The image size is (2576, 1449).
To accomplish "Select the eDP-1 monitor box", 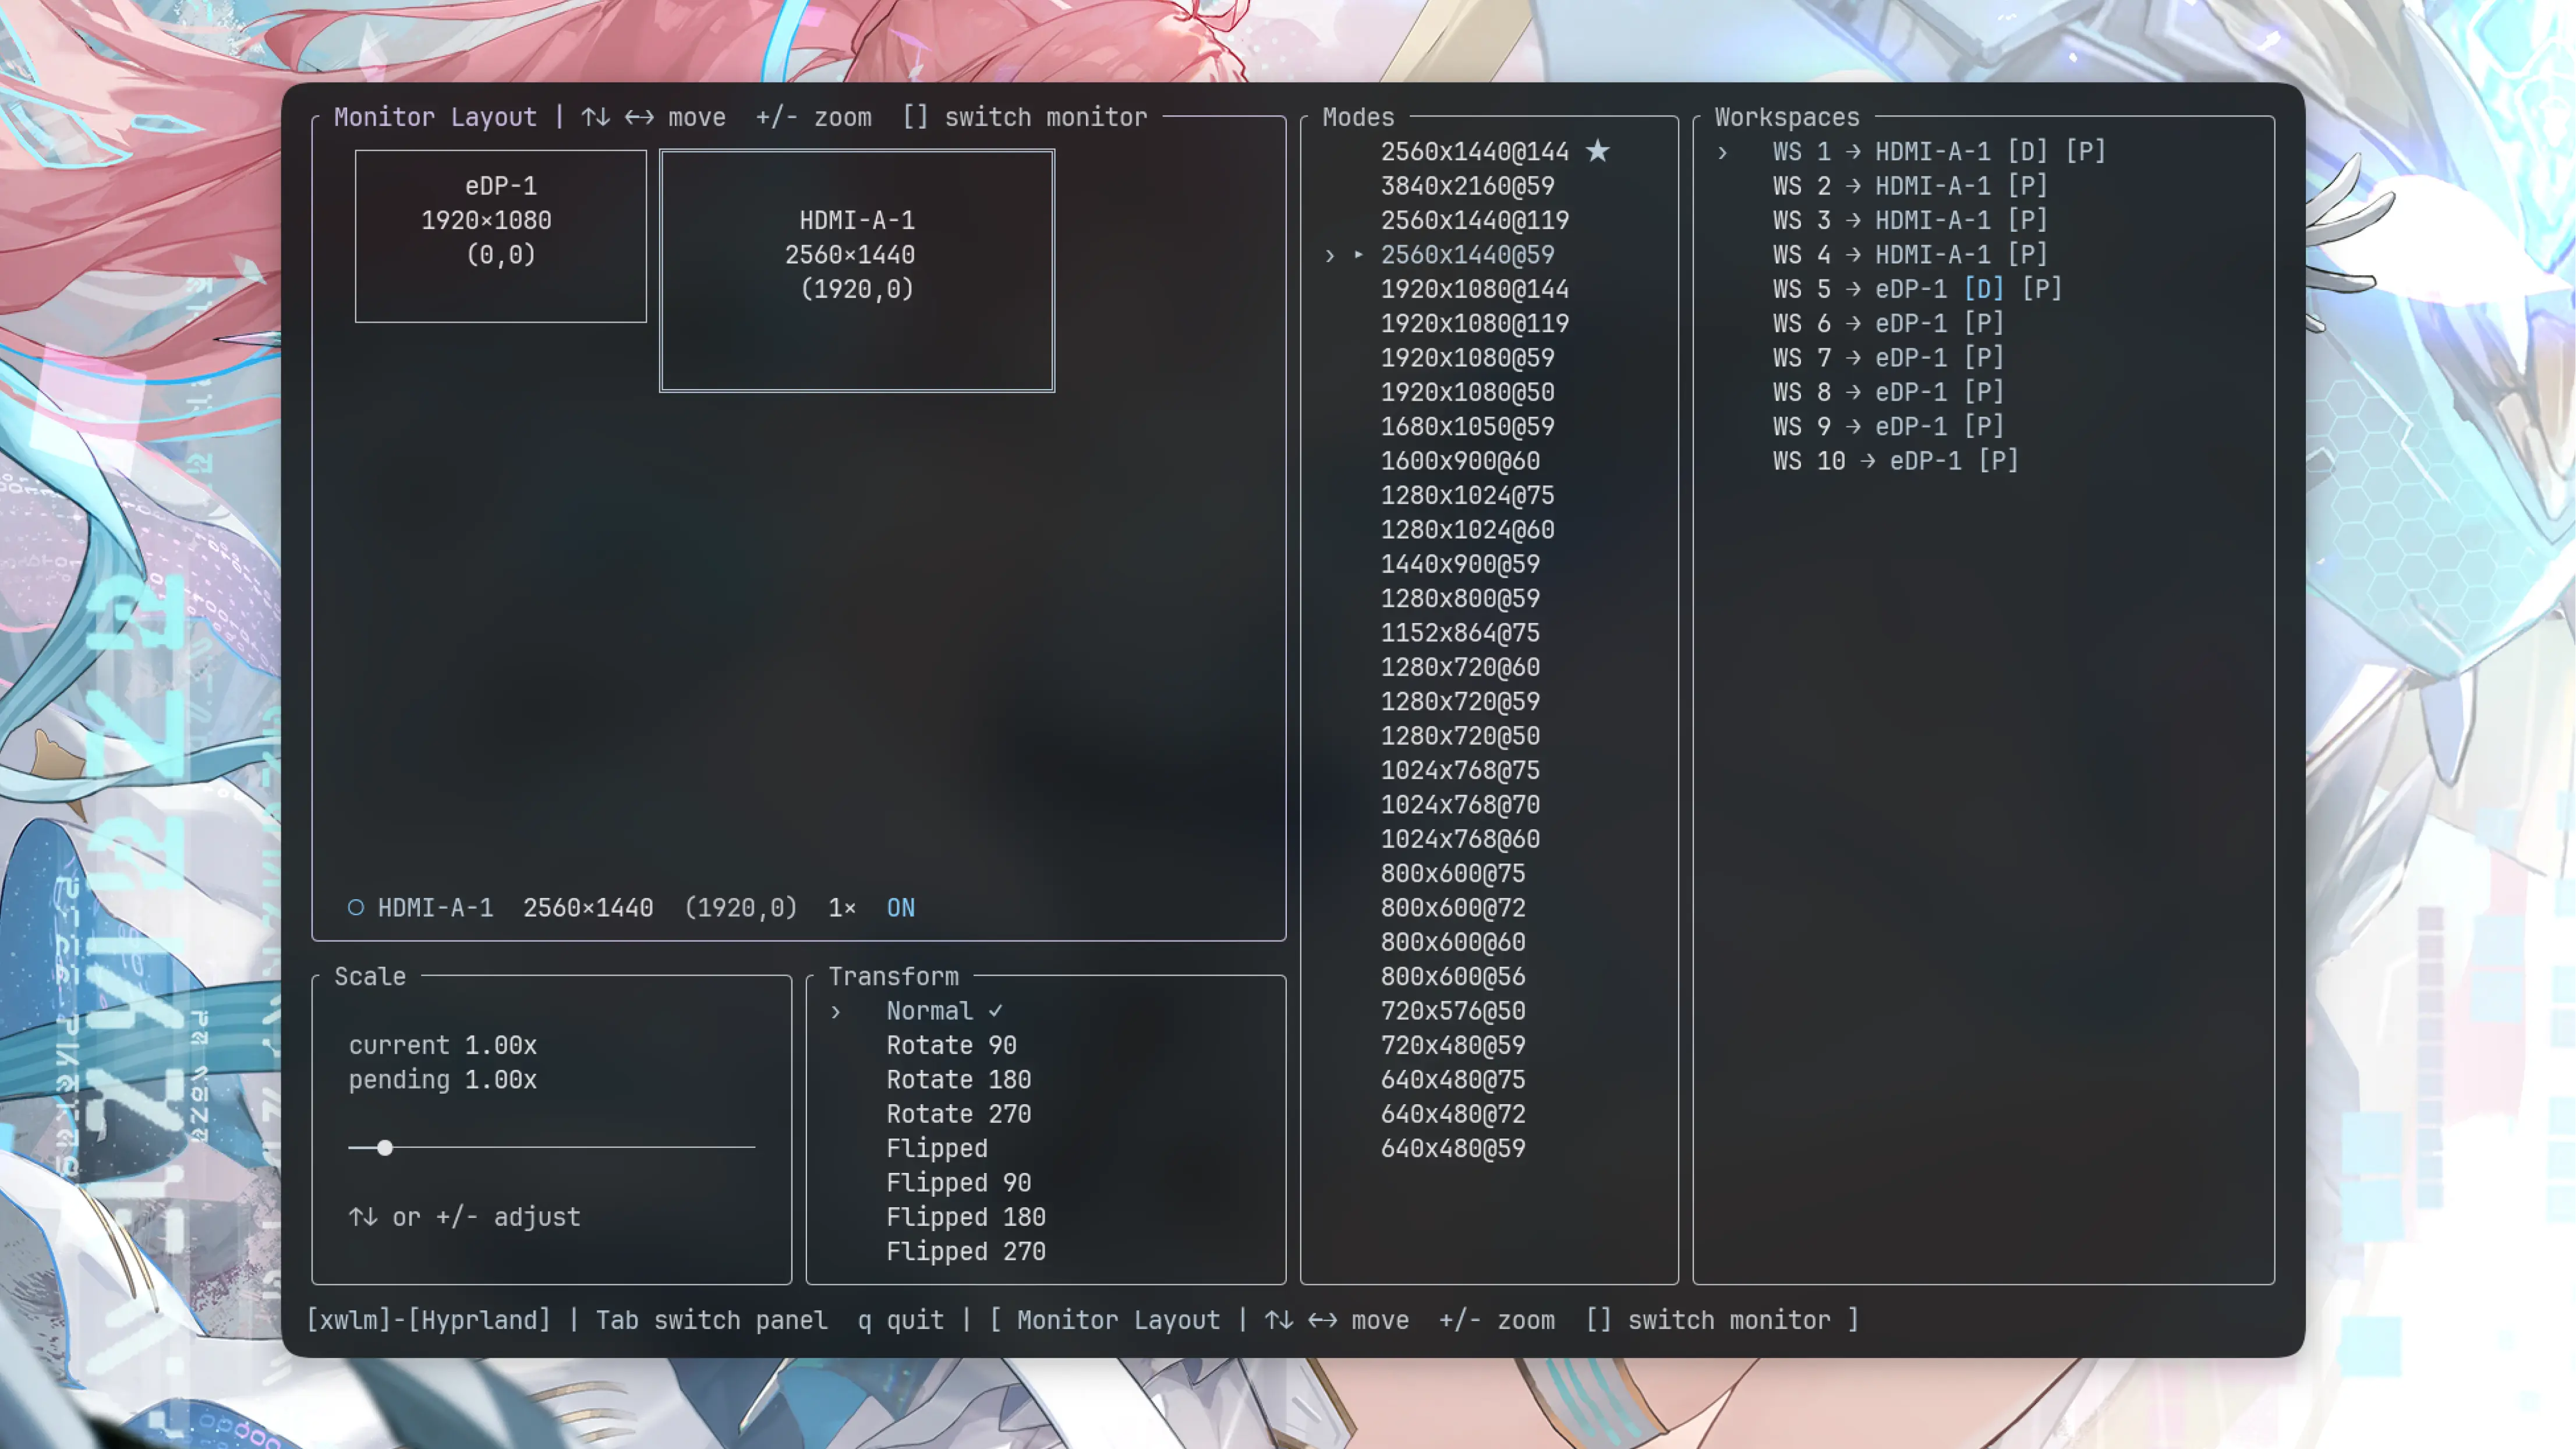I will [x=501, y=236].
